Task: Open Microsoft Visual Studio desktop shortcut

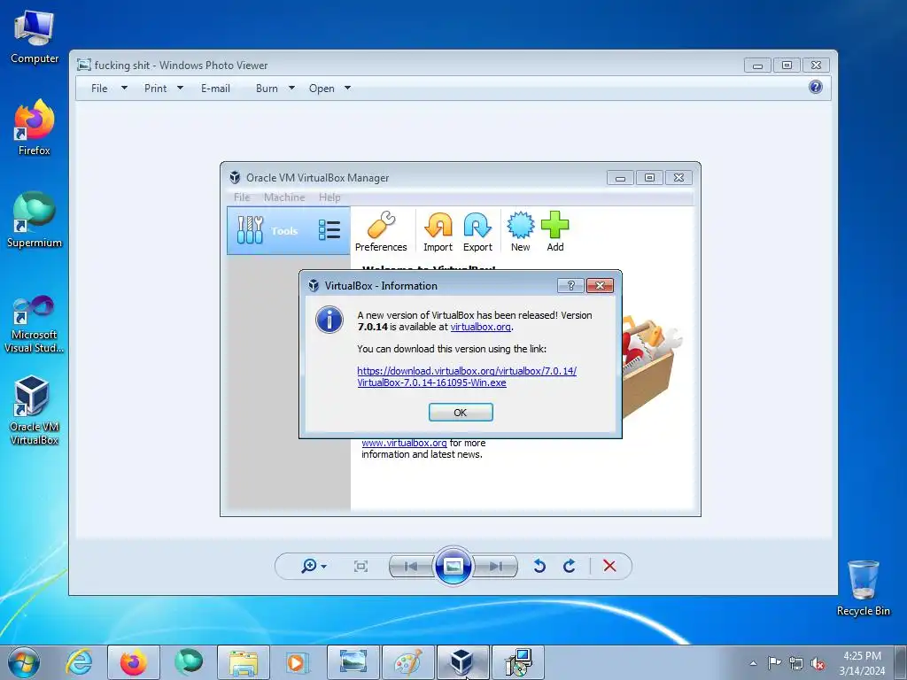Action: pyautogui.click(x=35, y=324)
